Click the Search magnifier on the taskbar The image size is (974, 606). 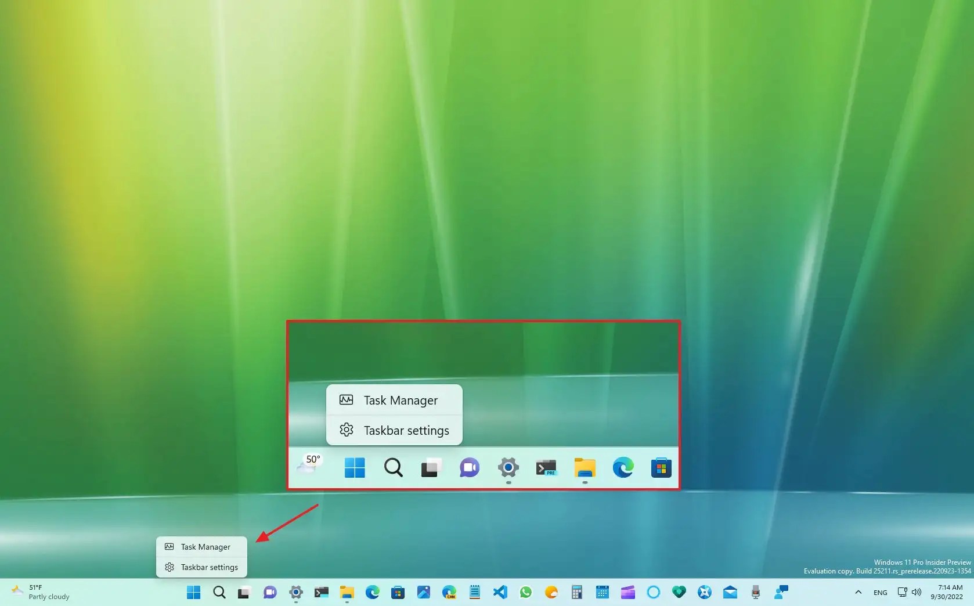[x=219, y=593]
